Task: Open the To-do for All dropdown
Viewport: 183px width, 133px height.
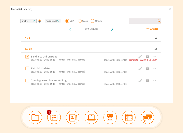Action: 53,21
